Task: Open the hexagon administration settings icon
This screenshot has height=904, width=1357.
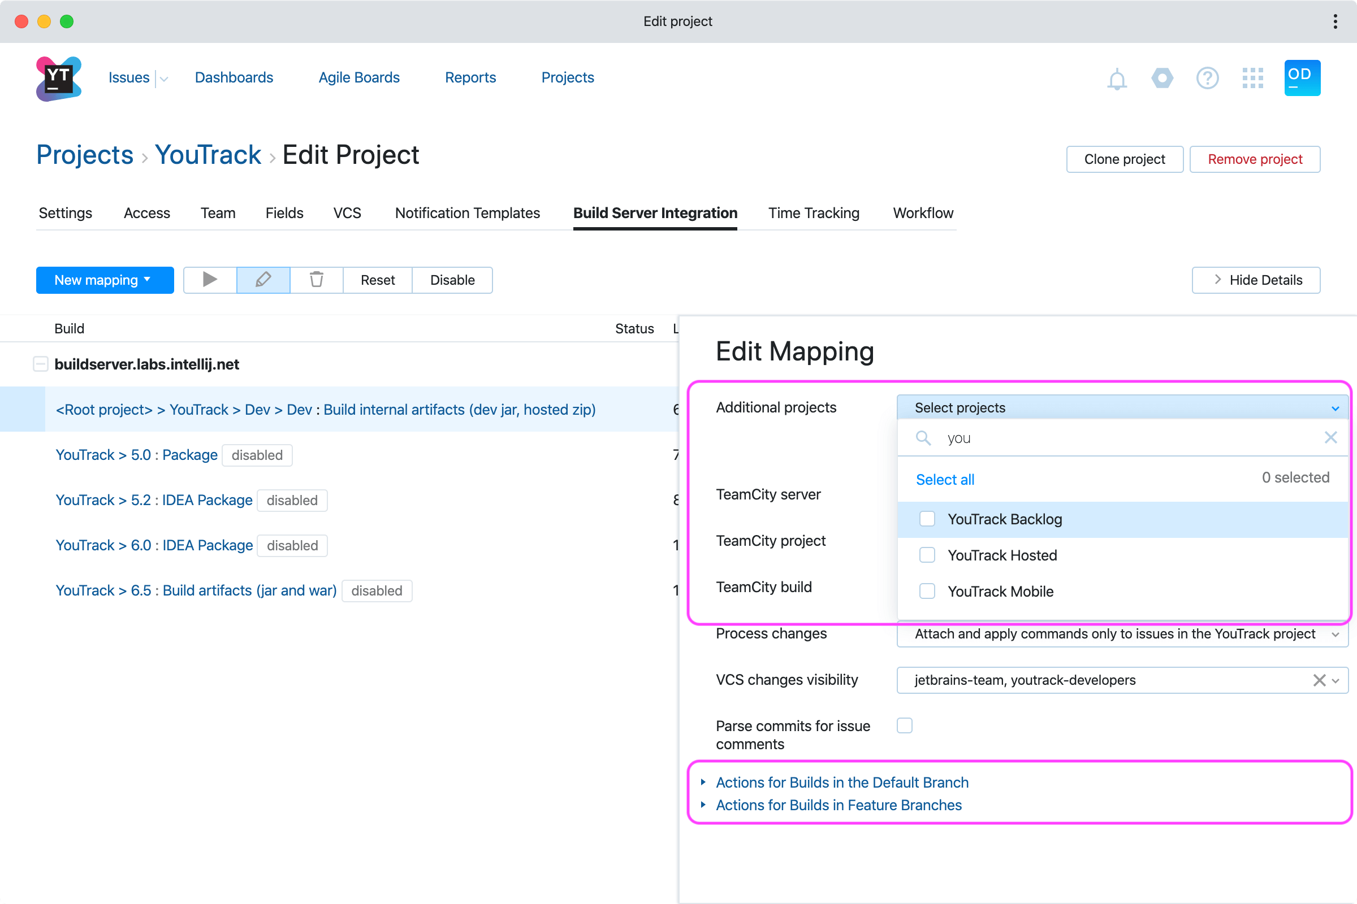Action: point(1162,78)
